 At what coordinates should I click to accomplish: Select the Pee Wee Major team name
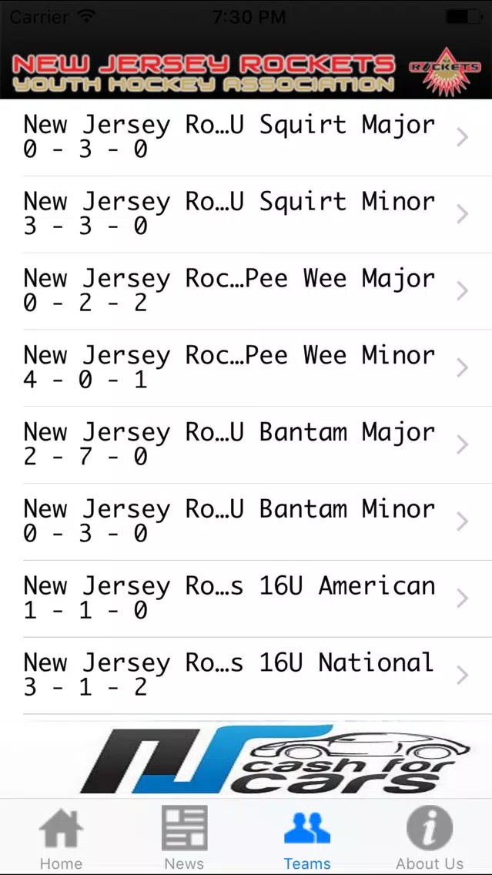coord(229,279)
